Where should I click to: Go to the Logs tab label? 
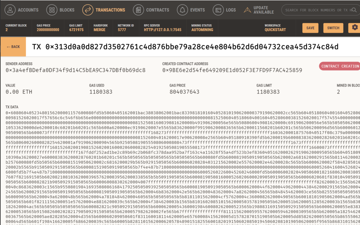coord(231,10)
